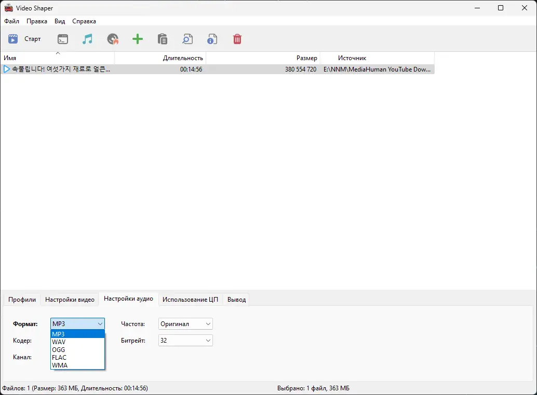Select WMA from the format list
The height and width of the screenshot is (395, 537).
click(77, 365)
